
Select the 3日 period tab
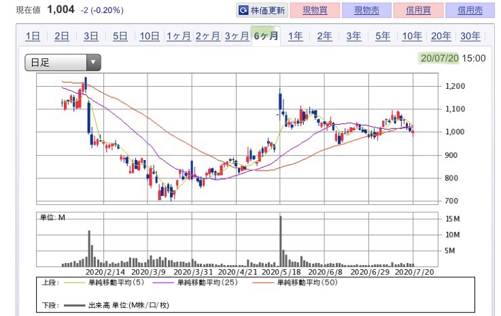pos(91,36)
